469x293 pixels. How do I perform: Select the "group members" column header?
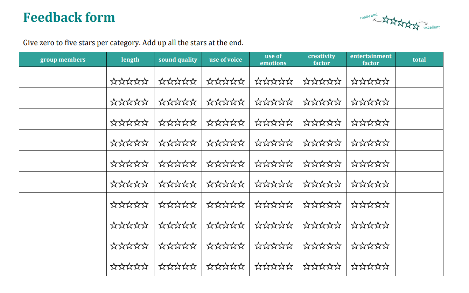pyautogui.click(x=63, y=60)
